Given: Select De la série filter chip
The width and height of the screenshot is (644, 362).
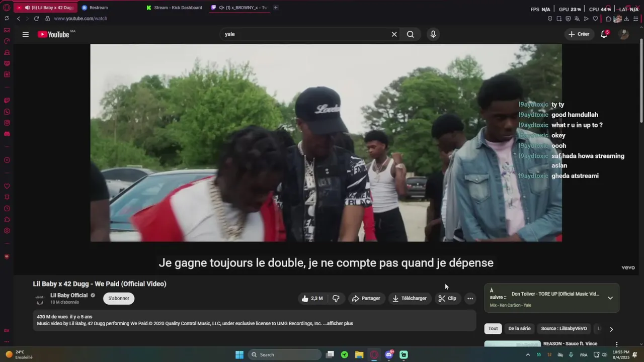Looking at the screenshot, I should 519,329.
